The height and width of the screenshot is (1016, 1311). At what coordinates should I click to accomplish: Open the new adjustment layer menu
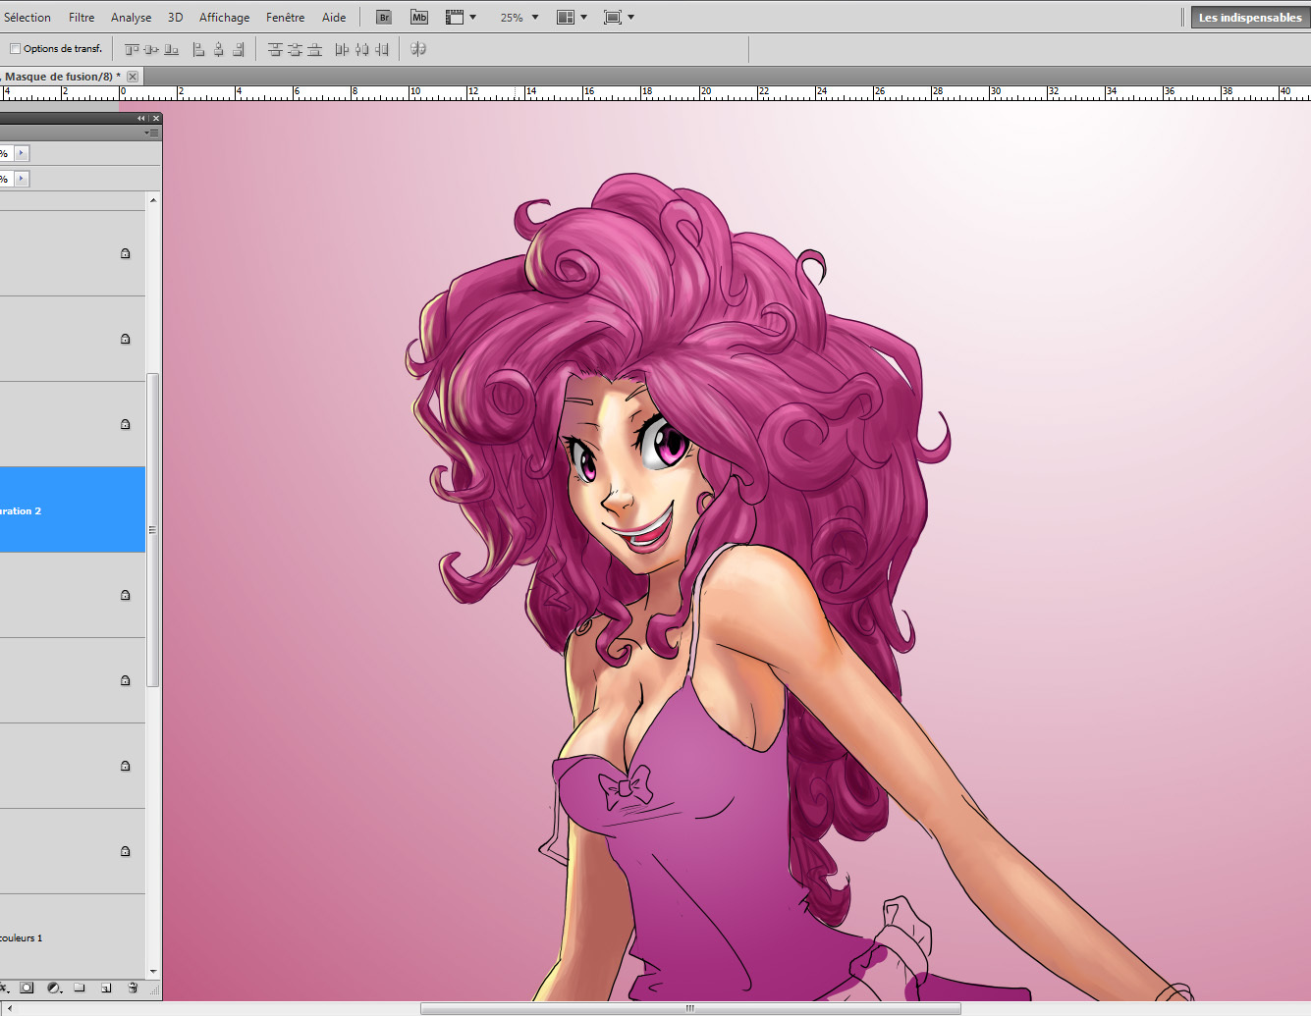pos(54,989)
